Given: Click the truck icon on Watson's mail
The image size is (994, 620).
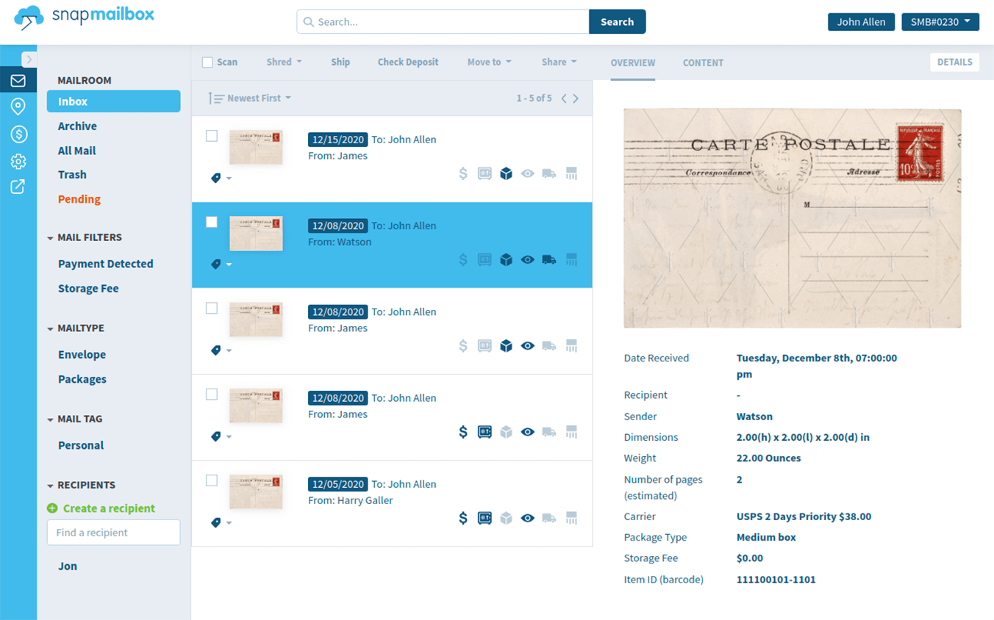Looking at the screenshot, I should (548, 260).
